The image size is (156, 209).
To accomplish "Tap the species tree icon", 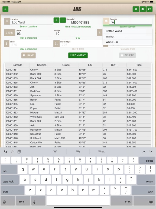I will (106, 21).
